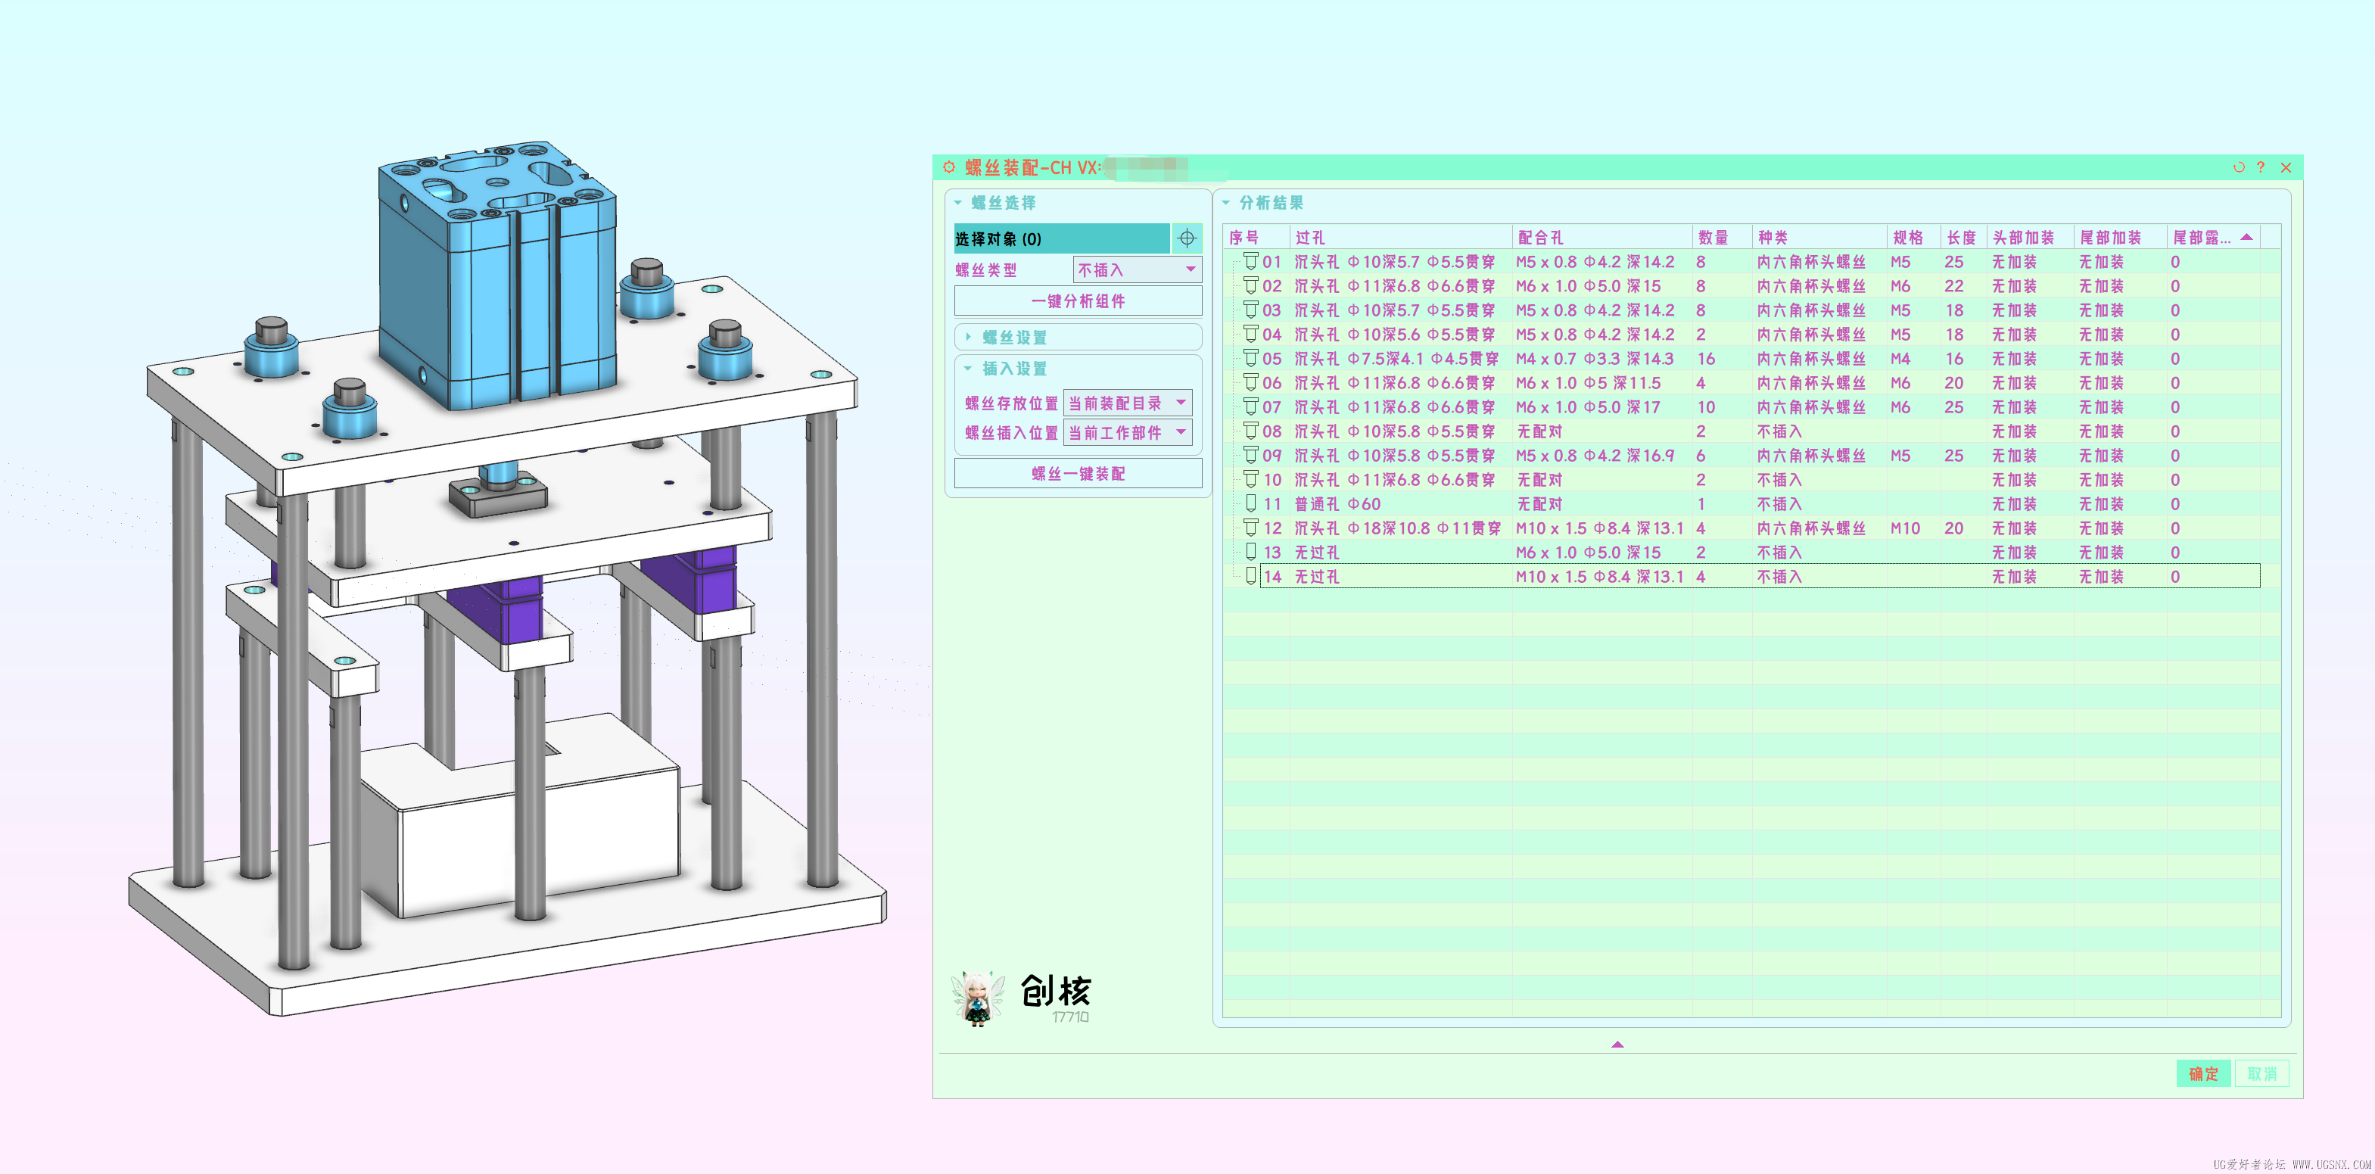Click M10 spec cell in row 12
The height and width of the screenshot is (1174, 2375).
[x=1905, y=527]
